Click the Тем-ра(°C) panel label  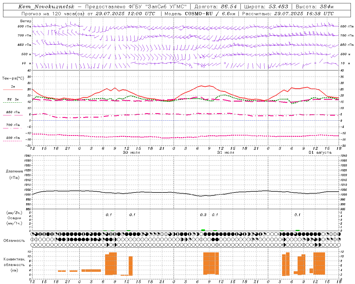click(13, 78)
